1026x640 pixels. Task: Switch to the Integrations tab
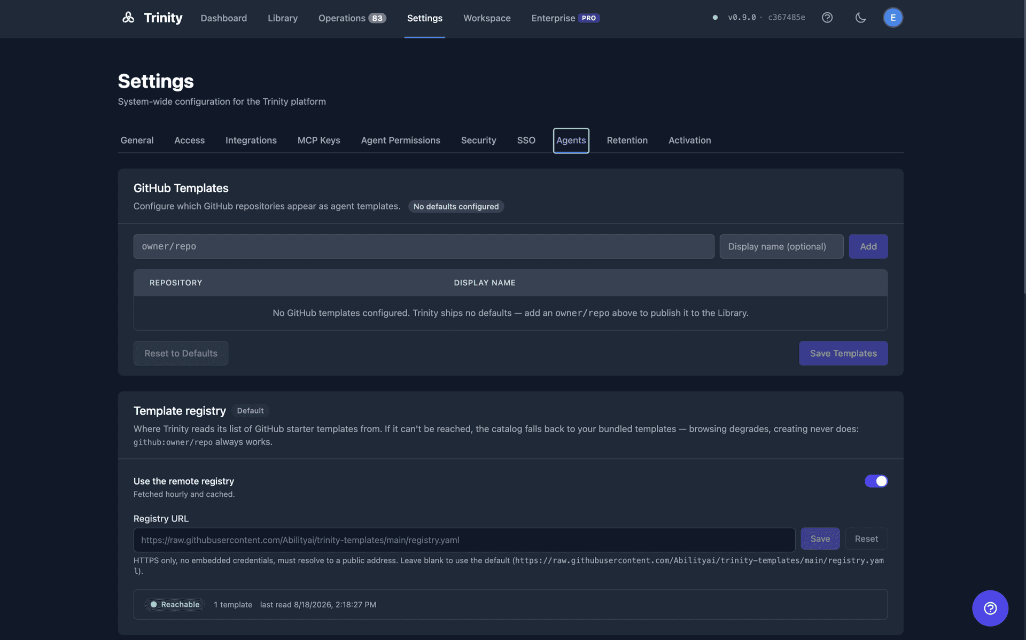[x=251, y=140]
